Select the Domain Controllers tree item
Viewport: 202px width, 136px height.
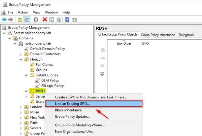(45, 54)
